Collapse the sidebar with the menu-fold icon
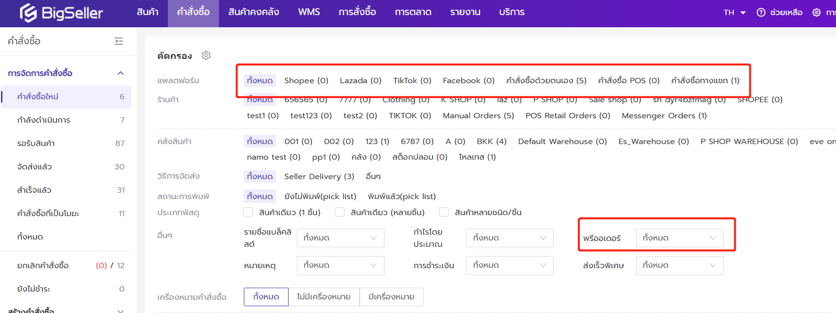 point(119,41)
